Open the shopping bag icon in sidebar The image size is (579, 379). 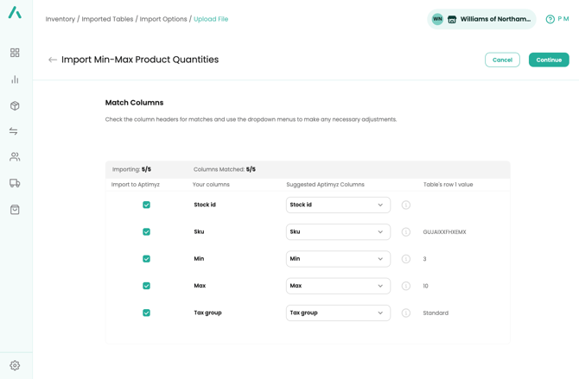pyautogui.click(x=15, y=210)
